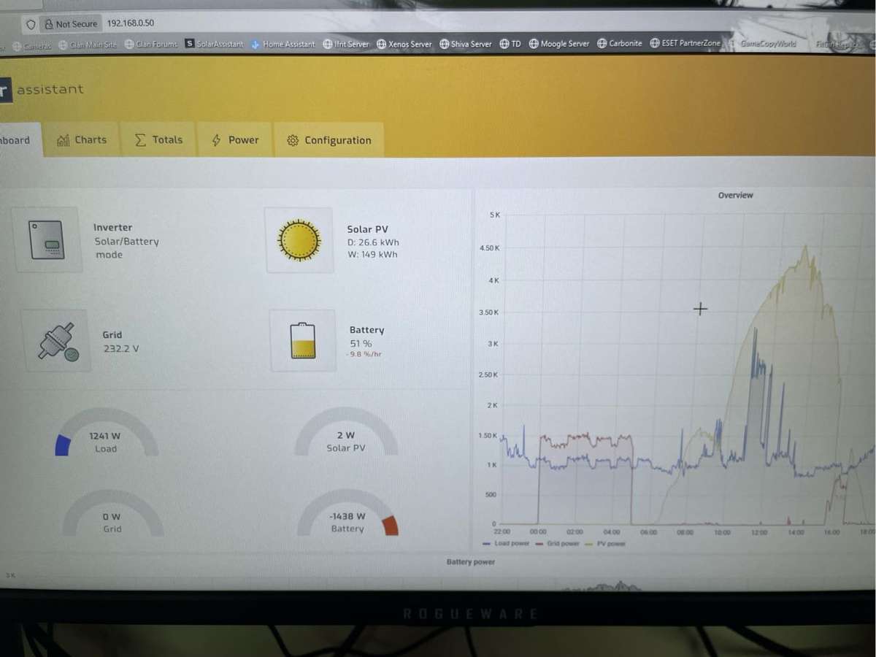Toggle Grid power series in chart legend
The image size is (876, 657).
point(559,544)
